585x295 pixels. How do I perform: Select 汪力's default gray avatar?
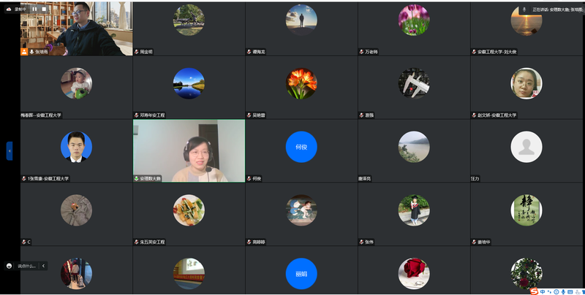pos(526,147)
